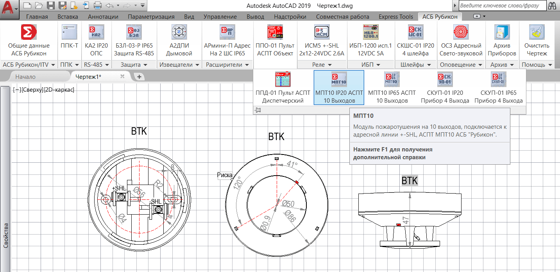Screen dimensions: 560x272
Task: Expand the Расширители panel dropdown
Action: [x=227, y=65]
